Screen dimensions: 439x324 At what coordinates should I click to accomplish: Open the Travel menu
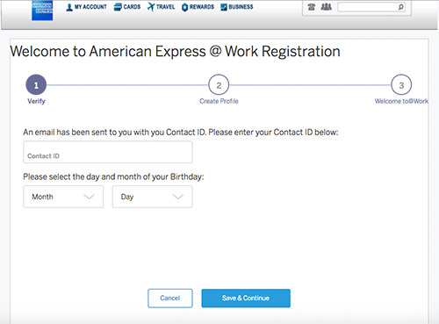[x=162, y=7]
